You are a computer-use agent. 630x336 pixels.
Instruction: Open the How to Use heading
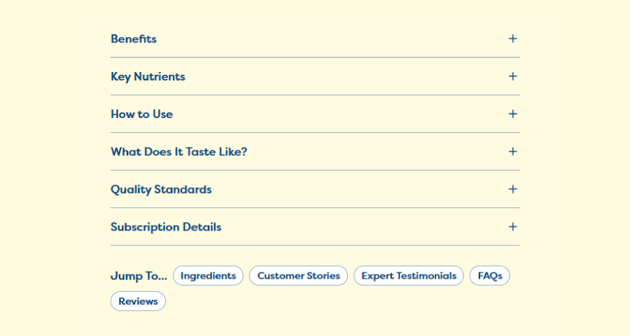coord(142,115)
